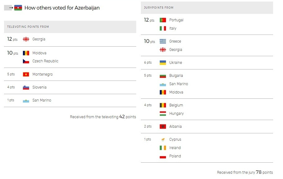Screen dimensions: 283x179
Task: Click the Jurypoints From header
Action: tap(207, 8)
